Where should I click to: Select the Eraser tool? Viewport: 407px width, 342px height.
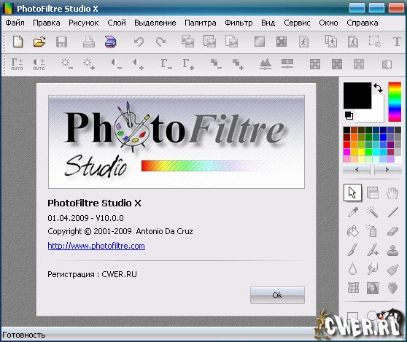[392, 231]
